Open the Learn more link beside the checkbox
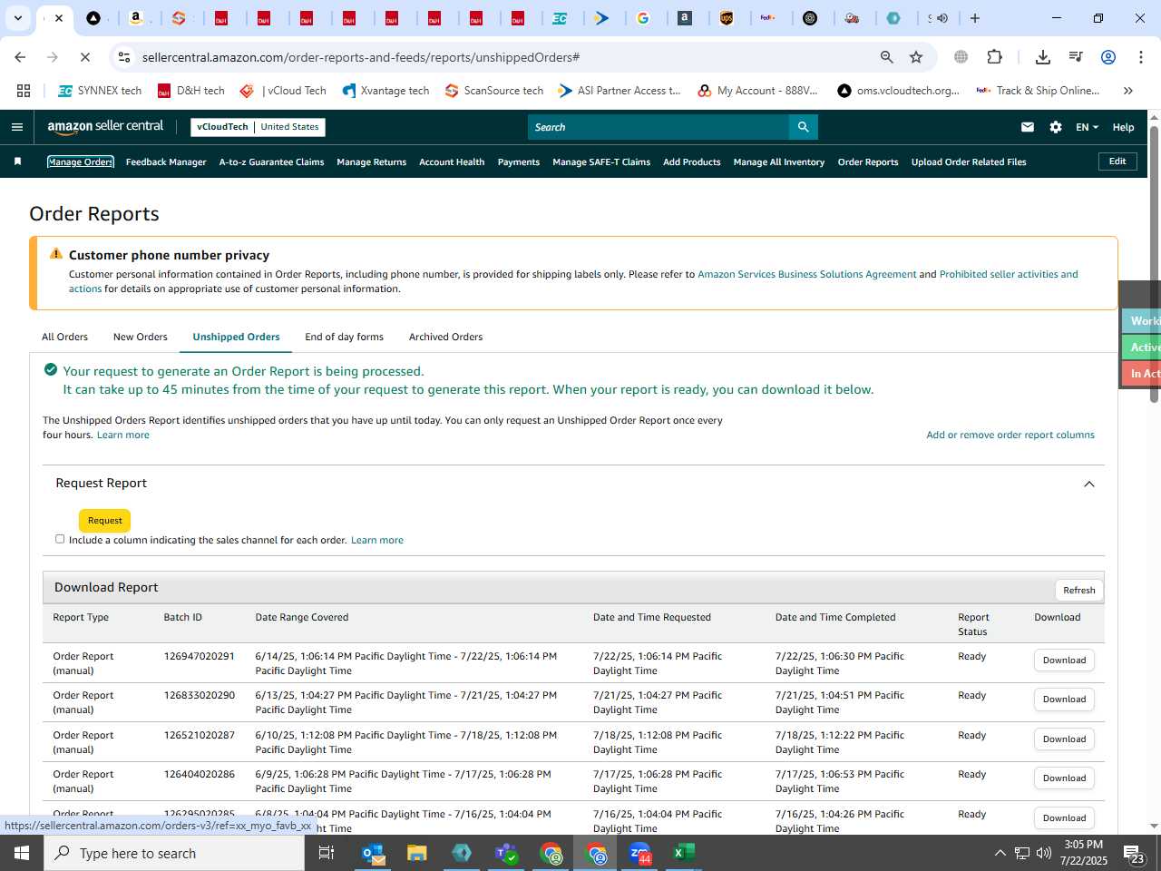 pyautogui.click(x=377, y=540)
